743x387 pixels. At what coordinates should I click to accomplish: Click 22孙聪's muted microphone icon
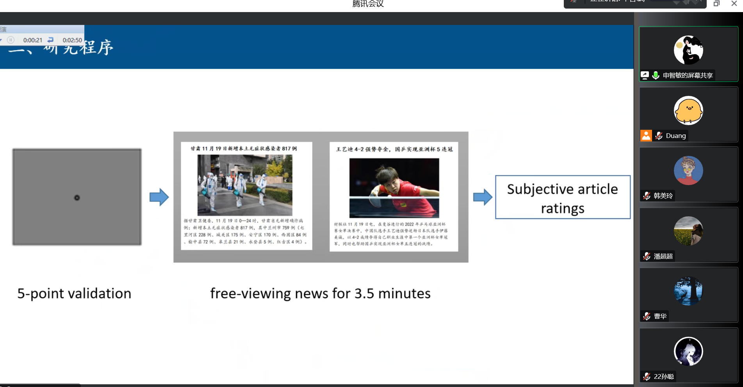coord(647,376)
